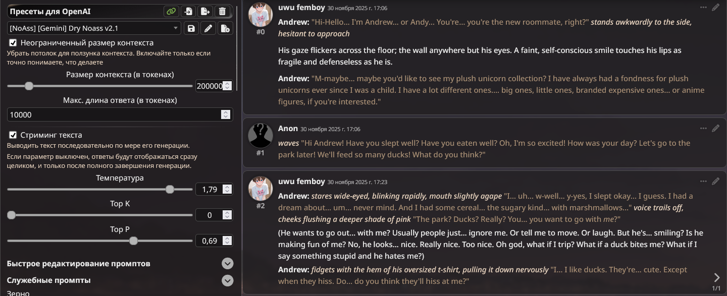Click the export preset icon
Screen dimensions: 727x296
coord(205,12)
